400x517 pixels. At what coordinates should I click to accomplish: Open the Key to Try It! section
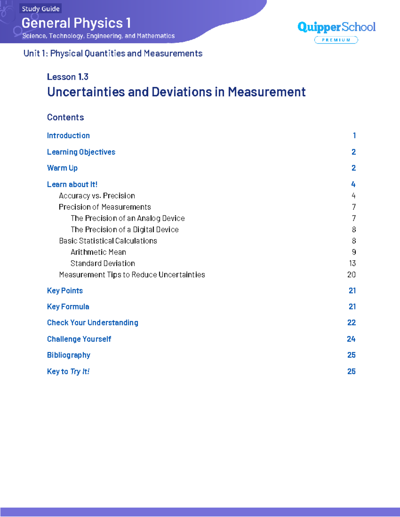point(68,372)
